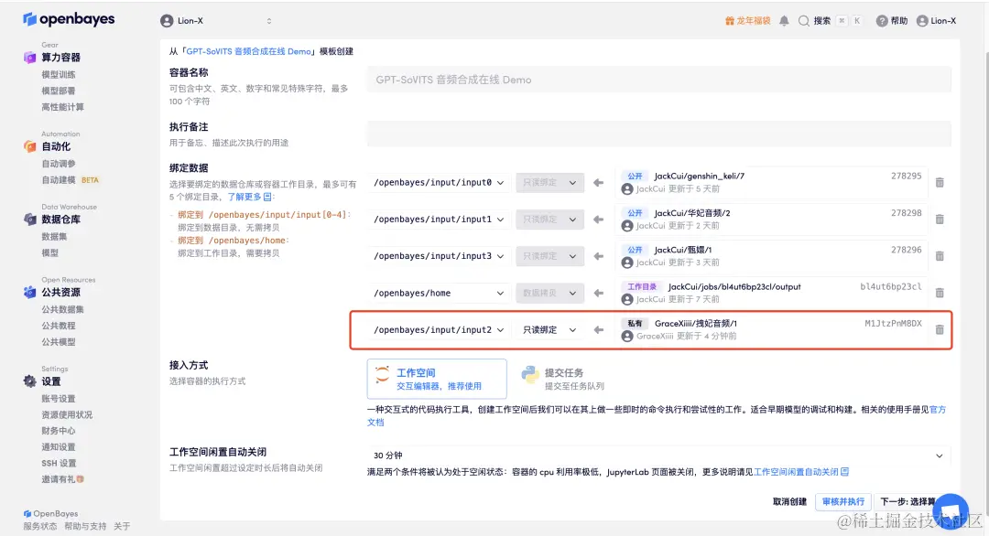The width and height of the screenshot is (989, 536).
Task: Click 取消创建 button
Action: pyautogui.click(x=789, y=502)
